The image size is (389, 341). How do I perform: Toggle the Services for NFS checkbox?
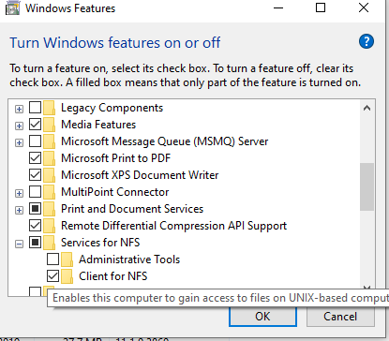(35, 243)
